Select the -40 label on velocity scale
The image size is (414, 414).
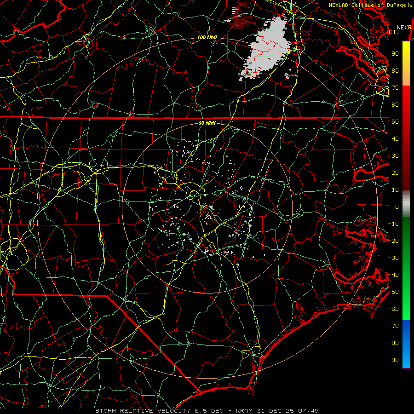point(393,275)
